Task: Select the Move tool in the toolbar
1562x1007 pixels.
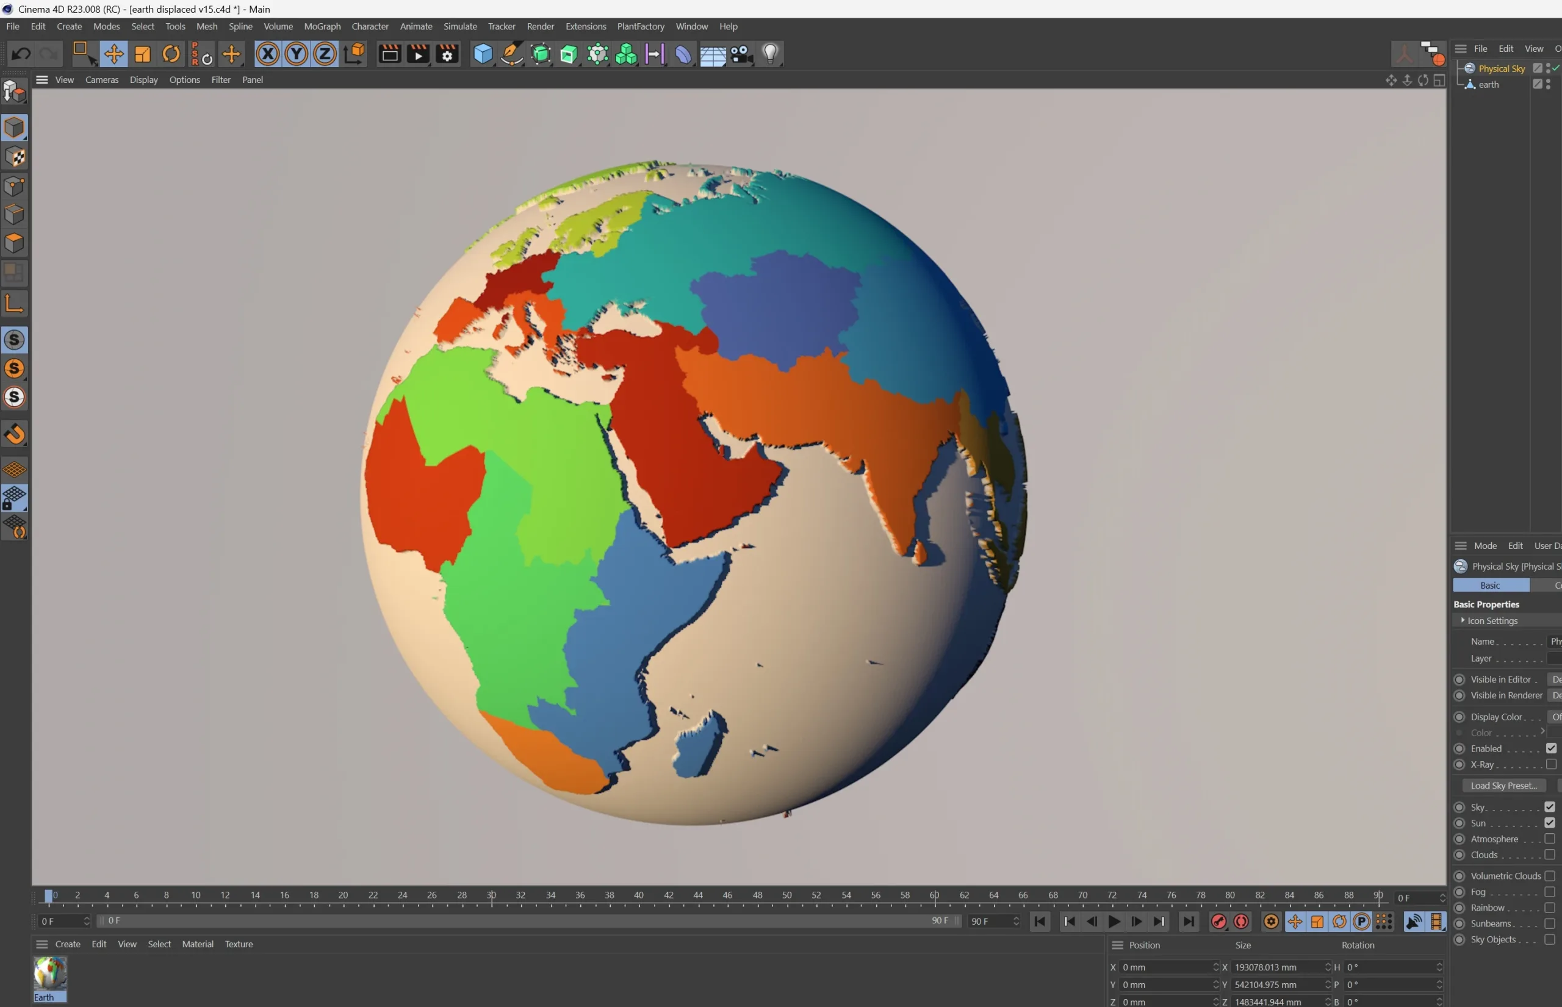Action: tap(114, 54)
